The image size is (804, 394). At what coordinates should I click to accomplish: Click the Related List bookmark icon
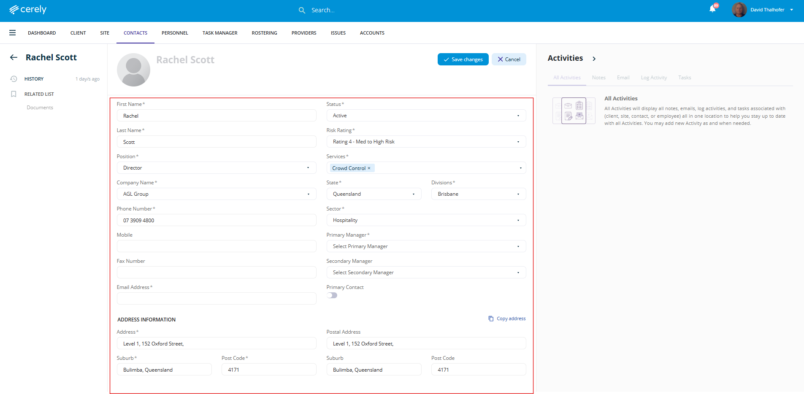(14, 94)
